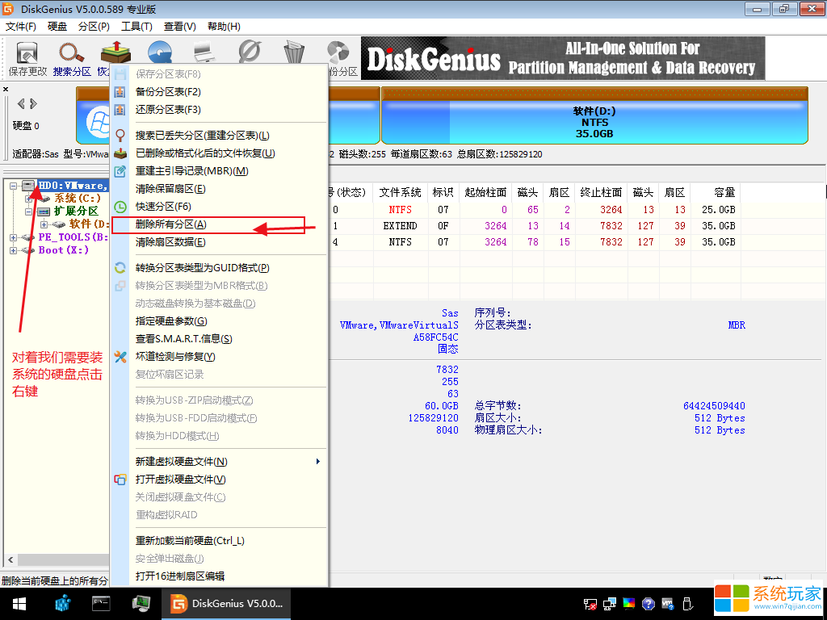This screenshot has width=827, height=620.
Task: Expand the PE_TOOLS(B:) tree node
Action: 13,238
